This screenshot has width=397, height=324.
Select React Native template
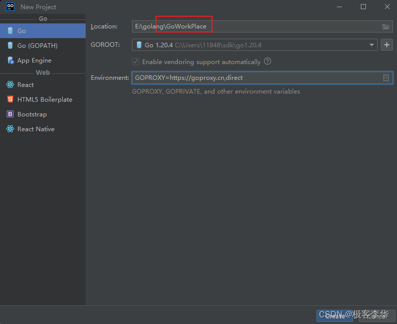click(43, 129)
